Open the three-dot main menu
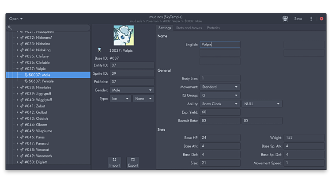Image resolution: width=332 pixels, height=187 pixels. coord(311,19)
